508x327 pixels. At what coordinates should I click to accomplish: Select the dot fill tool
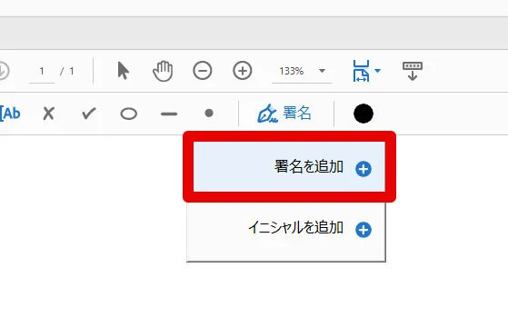(209, 113)
